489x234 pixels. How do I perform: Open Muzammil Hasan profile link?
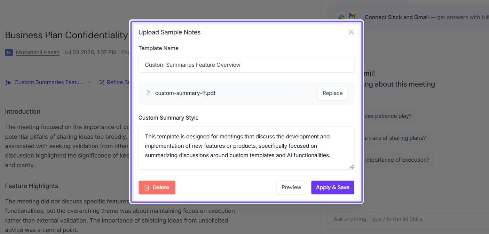(38, 53)
